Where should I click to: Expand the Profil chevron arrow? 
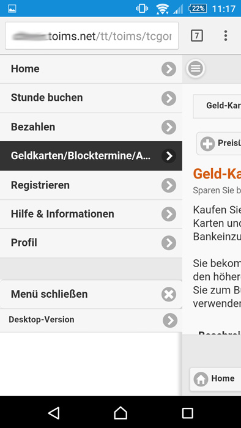tap(169, 243)
